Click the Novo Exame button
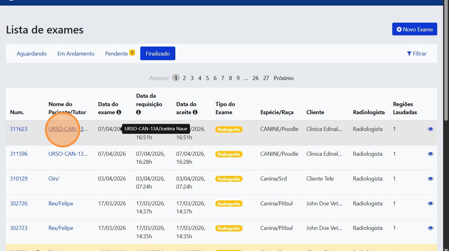 coord(415,29)
